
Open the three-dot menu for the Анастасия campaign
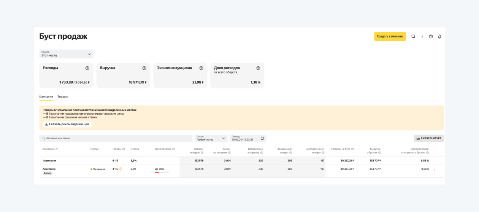pyautogui.click(x=435, y=171)
